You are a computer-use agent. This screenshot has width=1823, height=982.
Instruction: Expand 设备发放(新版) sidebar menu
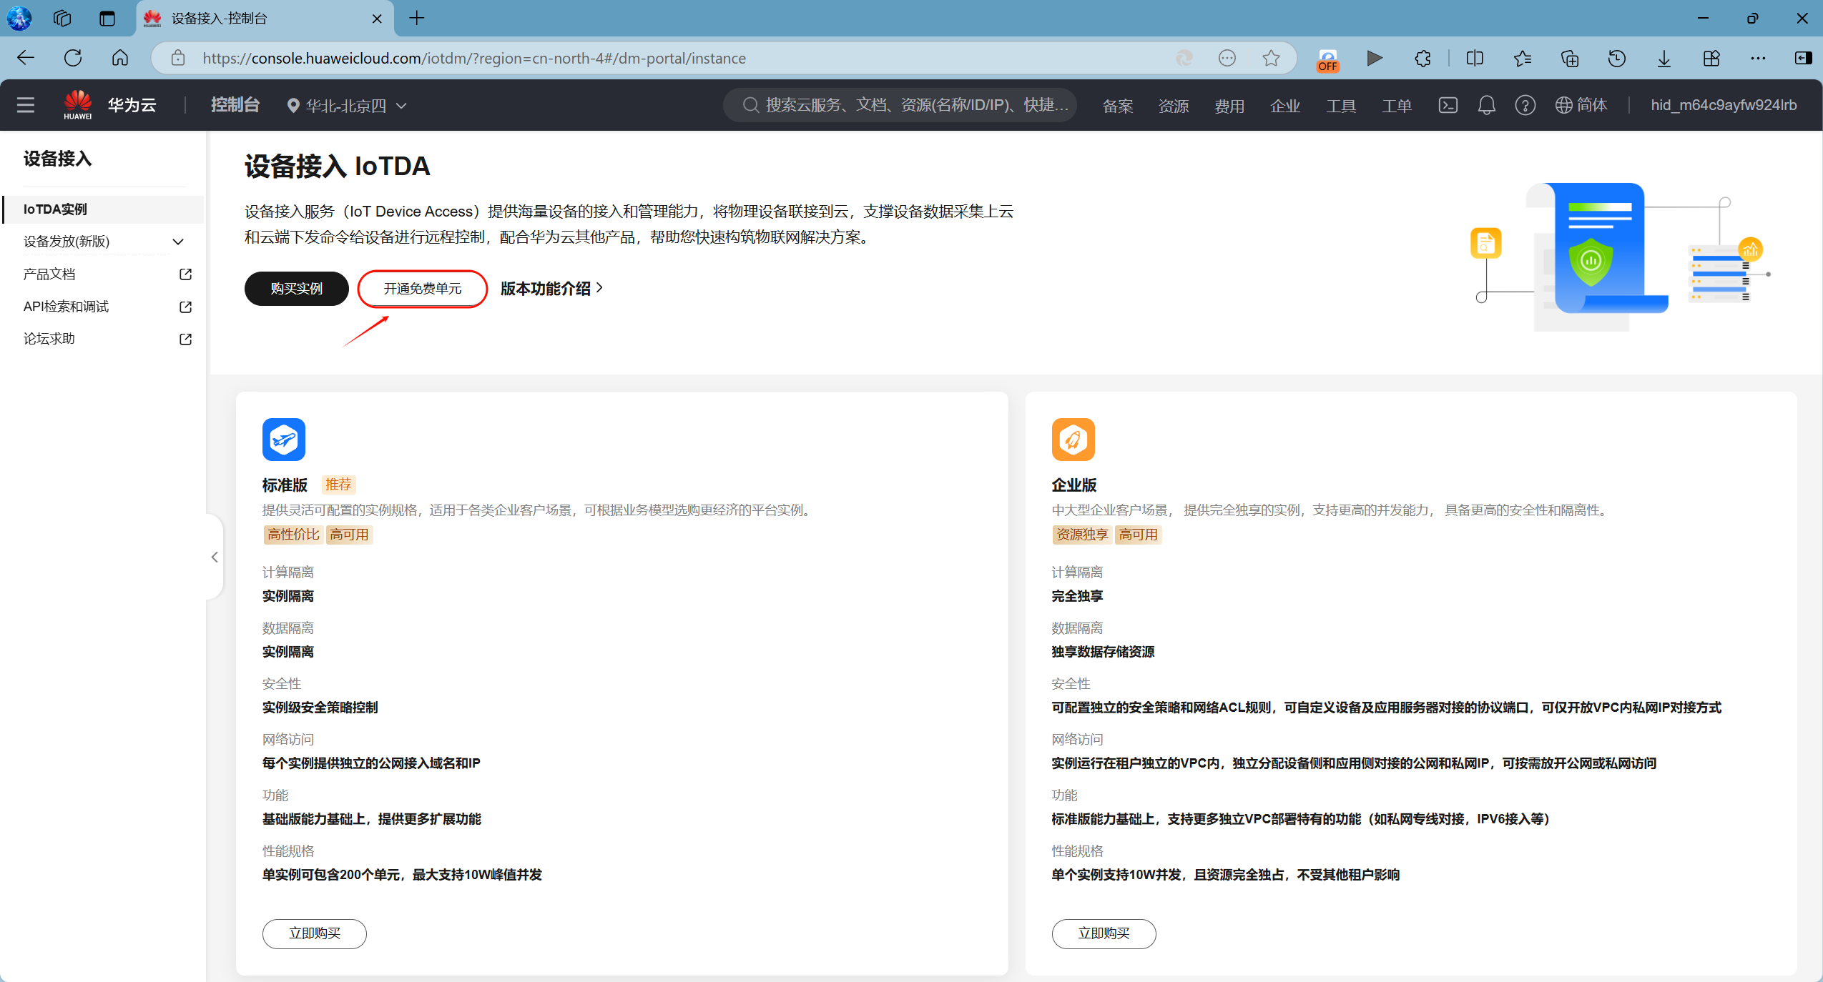(x=100, y=242)
